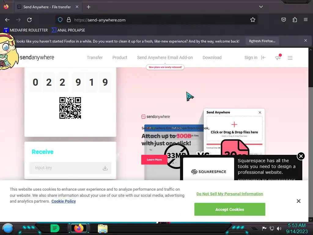313x235 pixels.
Task: Go forward to the next page
Action: (x=18, y=20)
